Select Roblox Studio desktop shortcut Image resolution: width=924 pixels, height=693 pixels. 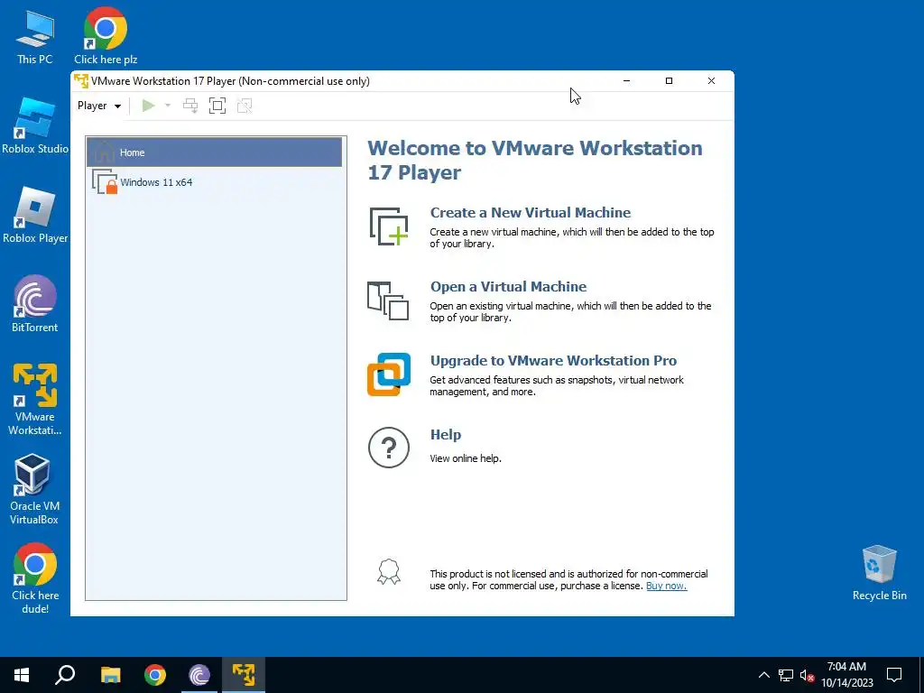pos(35,126)
